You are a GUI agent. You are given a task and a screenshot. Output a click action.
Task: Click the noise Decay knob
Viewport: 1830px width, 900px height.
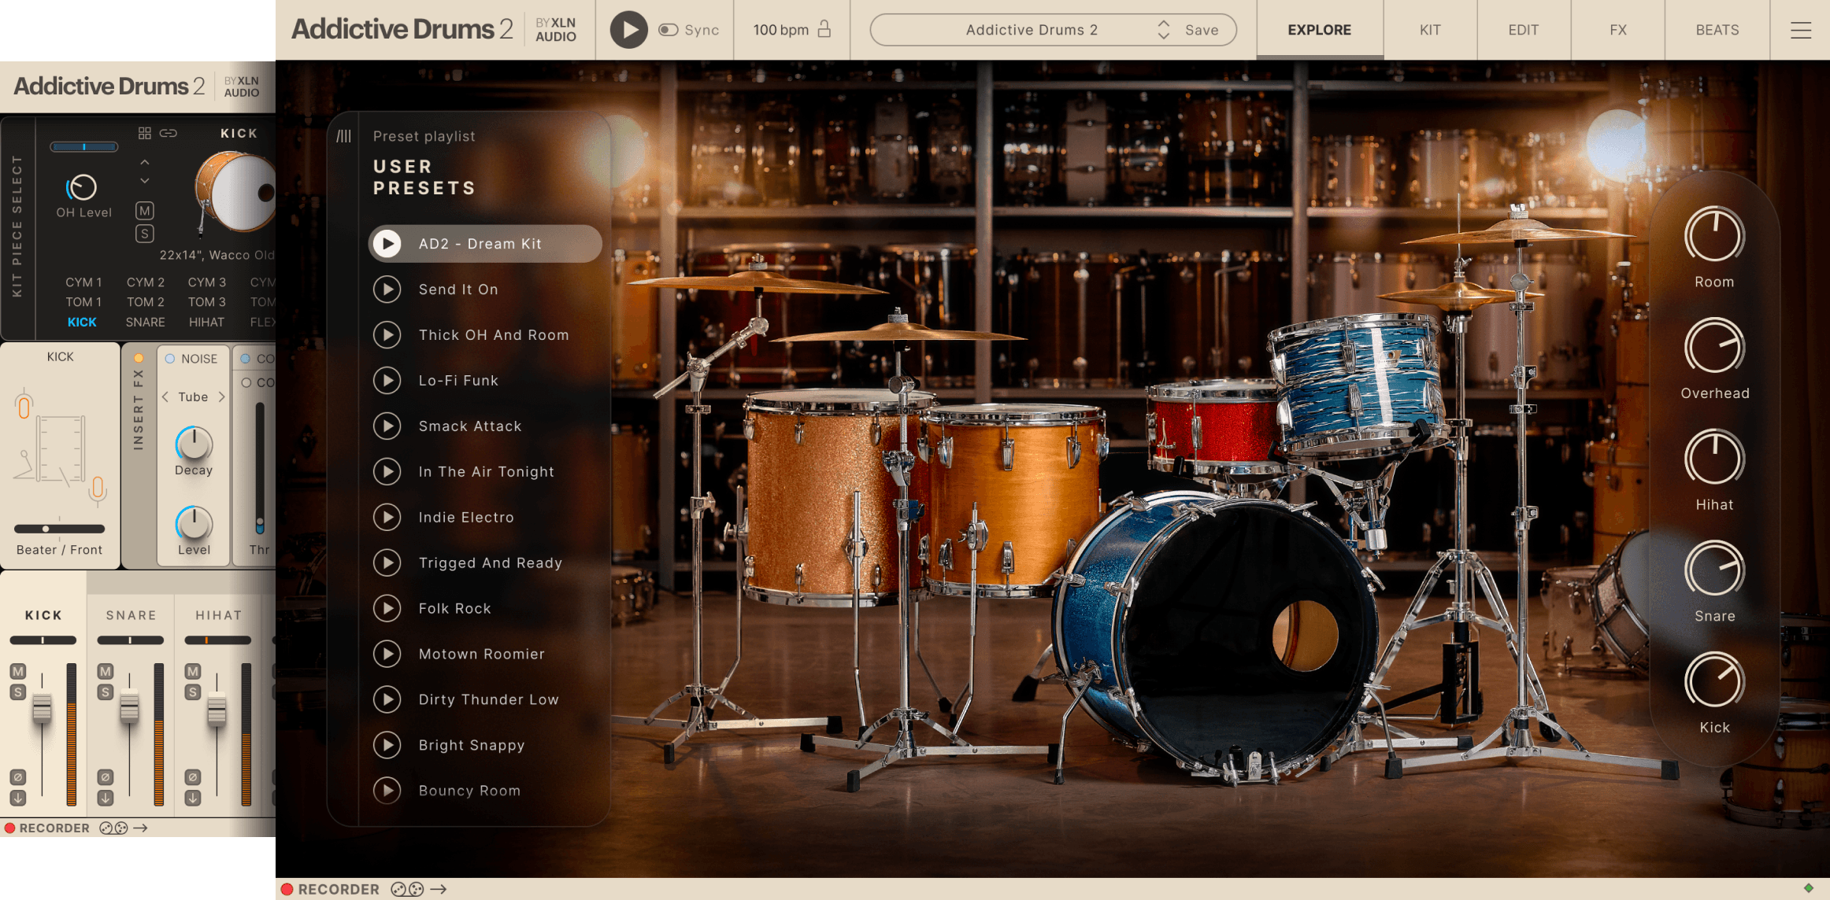coord(194,444)
